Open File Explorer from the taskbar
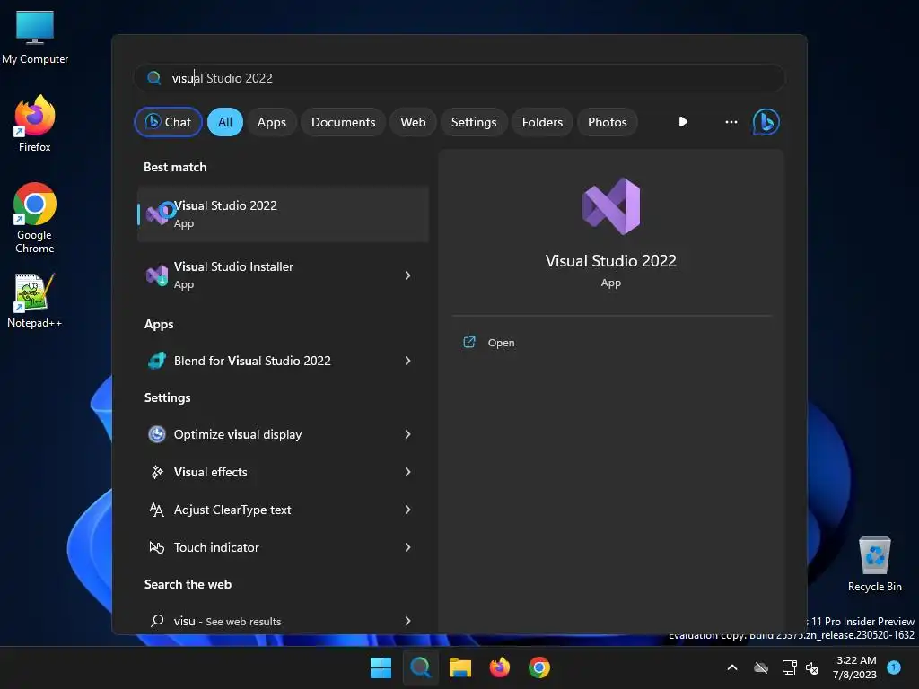 tap(460, 667)
